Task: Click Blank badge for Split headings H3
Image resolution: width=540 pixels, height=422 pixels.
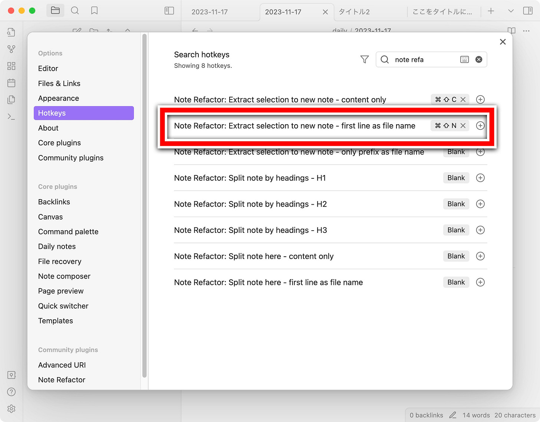Action: (456, 230)
